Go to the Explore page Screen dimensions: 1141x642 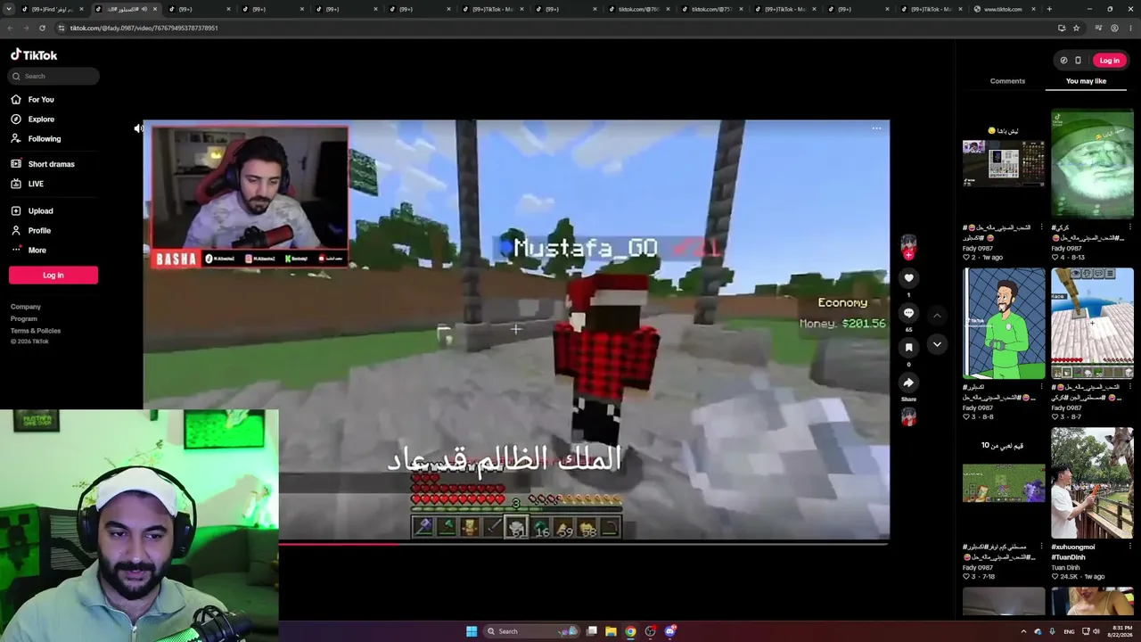click(x=33, y=119)
